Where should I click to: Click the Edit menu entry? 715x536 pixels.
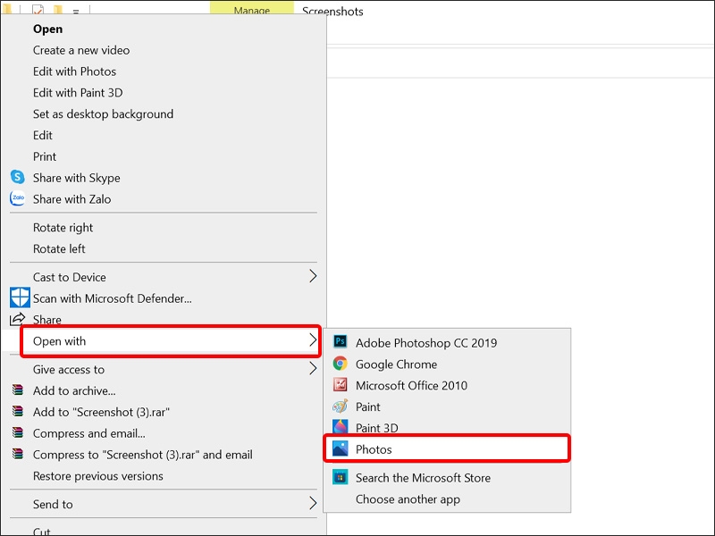pos(42,136)
